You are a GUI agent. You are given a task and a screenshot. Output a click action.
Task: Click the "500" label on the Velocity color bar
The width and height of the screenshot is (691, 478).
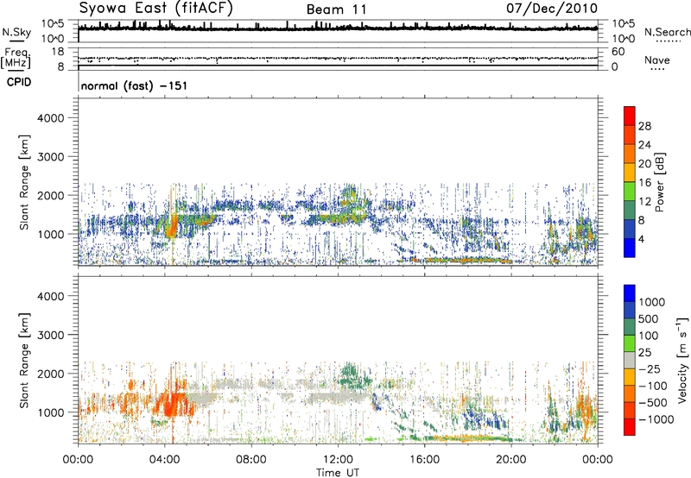649,318
